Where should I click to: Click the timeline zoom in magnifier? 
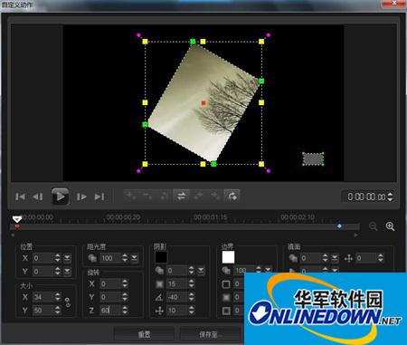(x=390, y=226)
